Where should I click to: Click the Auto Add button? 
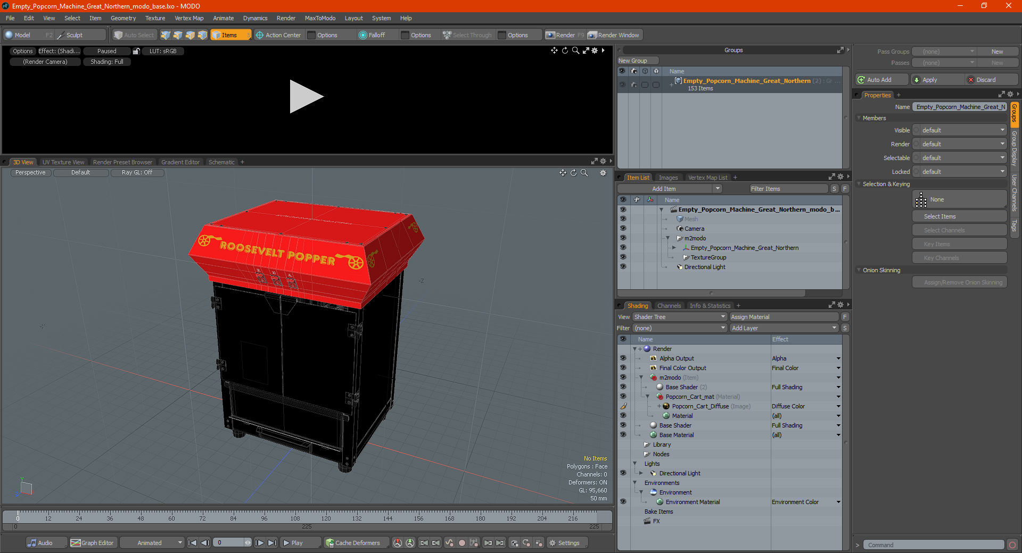coord(881,80)
